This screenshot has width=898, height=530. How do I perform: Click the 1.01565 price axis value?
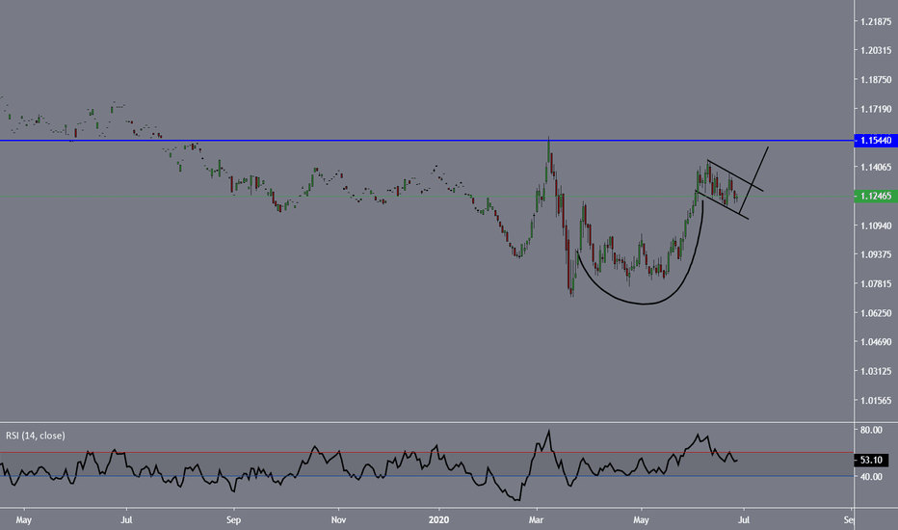(876, 401)
